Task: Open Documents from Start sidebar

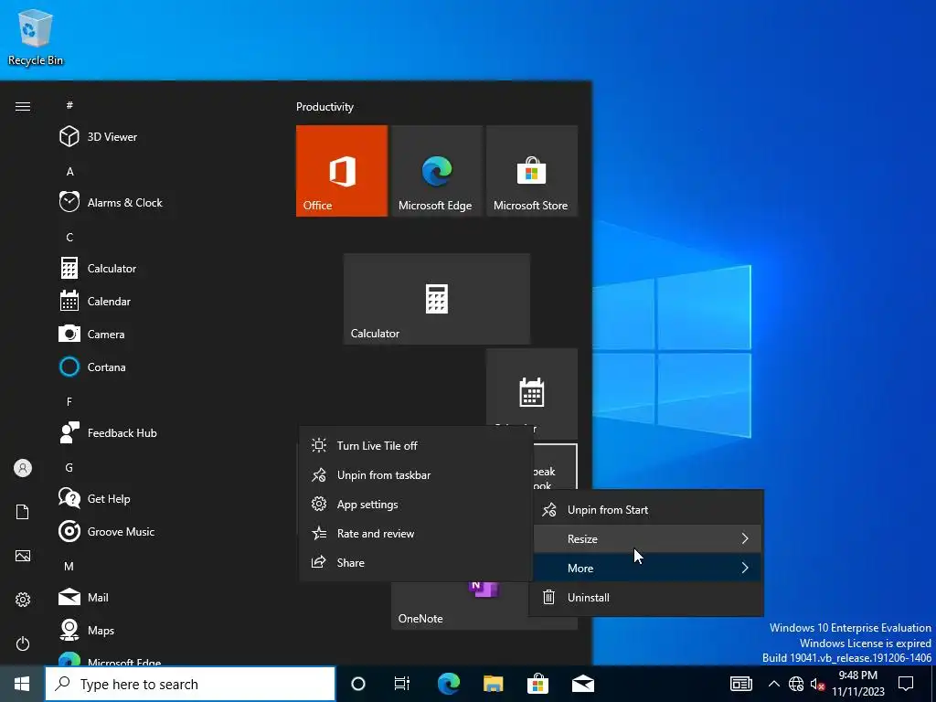Action: coord(23,512)
